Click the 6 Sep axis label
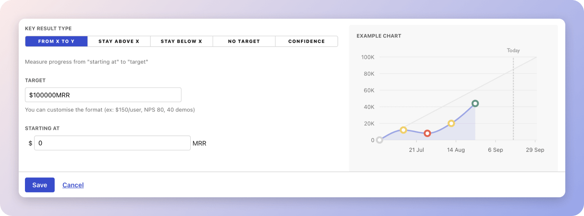 pyautogui.click(x=496, y=150)
